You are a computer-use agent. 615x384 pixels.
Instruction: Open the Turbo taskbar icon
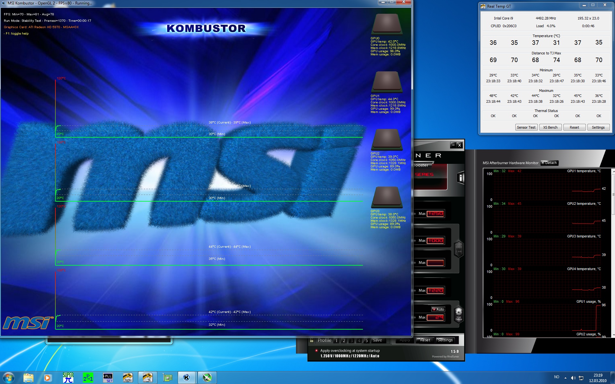[128, 378]
